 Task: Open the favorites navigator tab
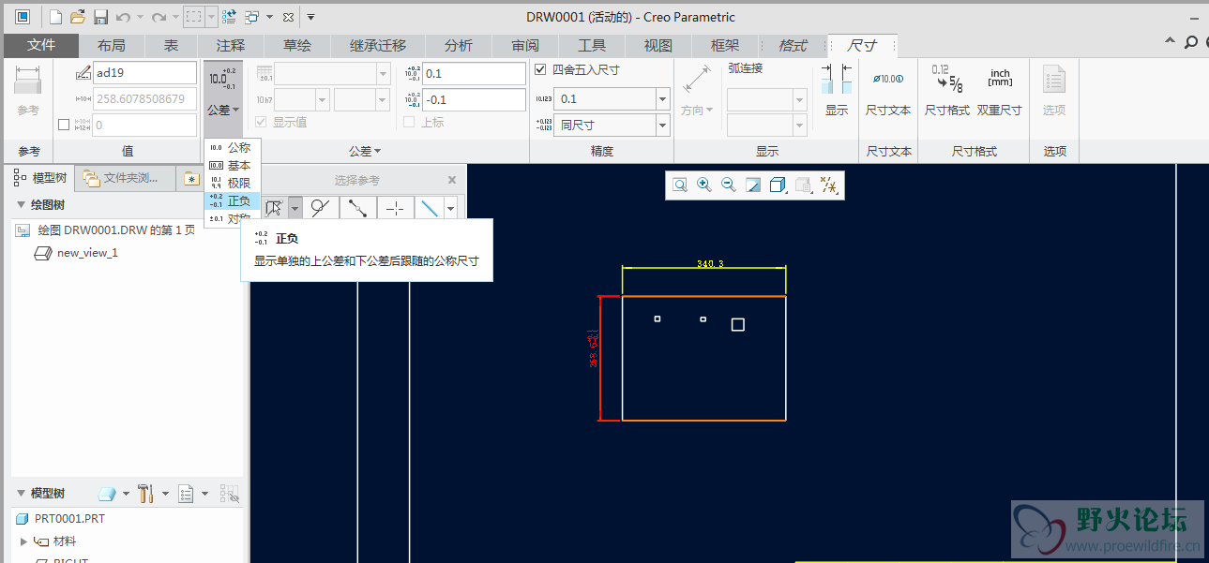point(191,178)
